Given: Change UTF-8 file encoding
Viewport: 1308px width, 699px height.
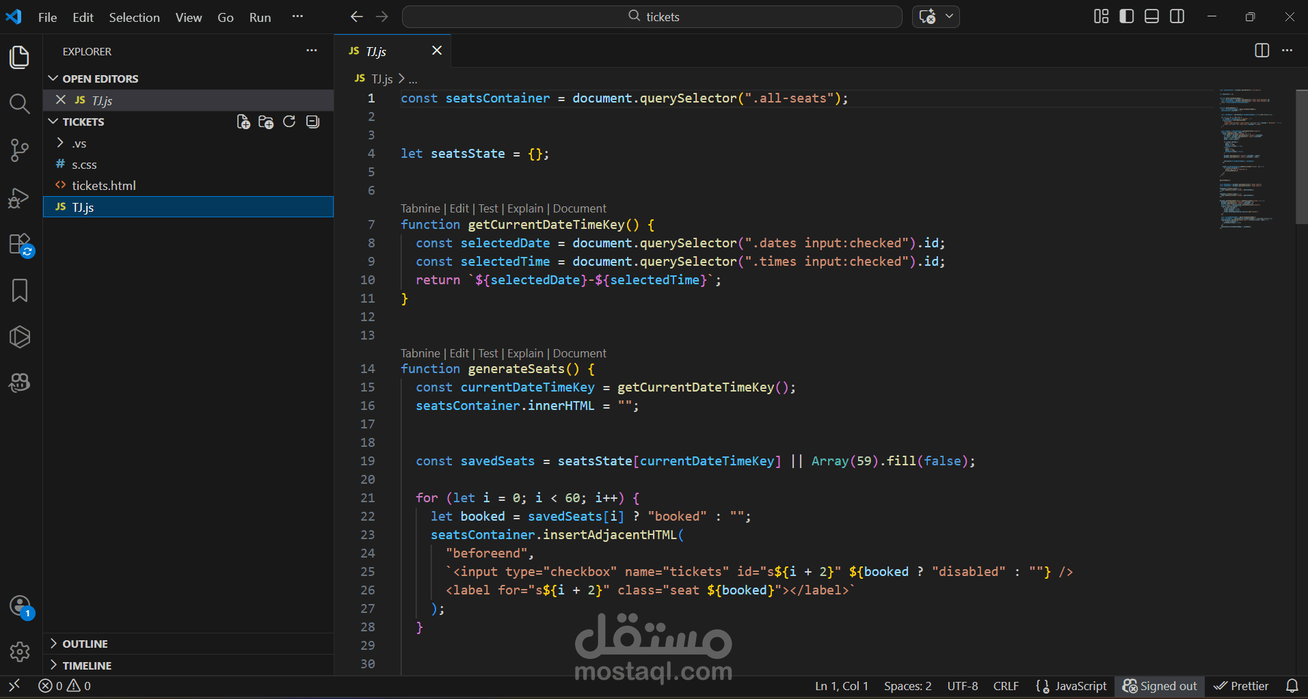Looking at the screenshot, I should pos(963,686).
